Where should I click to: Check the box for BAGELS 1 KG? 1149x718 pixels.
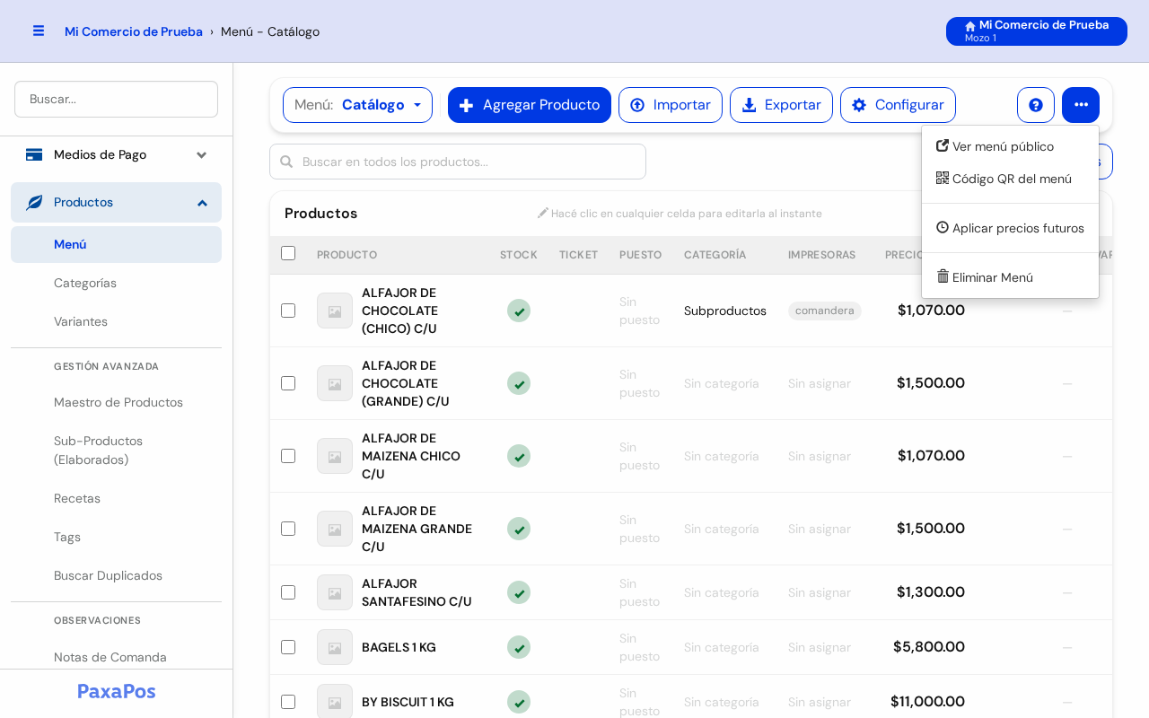pos(288,647)
